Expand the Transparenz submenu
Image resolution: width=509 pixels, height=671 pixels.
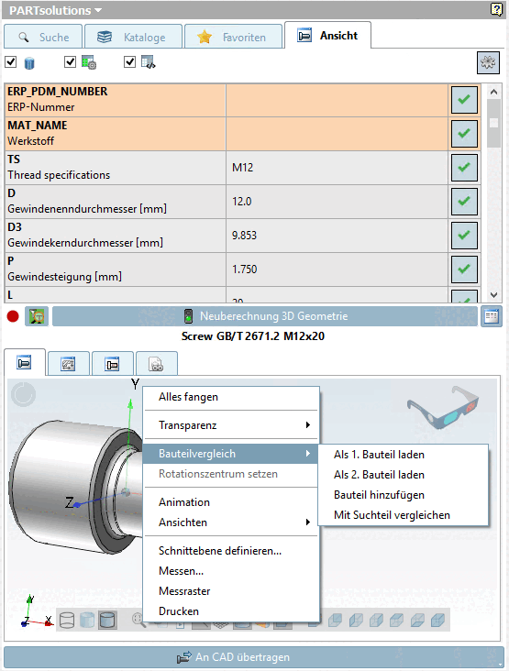coord(232,425)
